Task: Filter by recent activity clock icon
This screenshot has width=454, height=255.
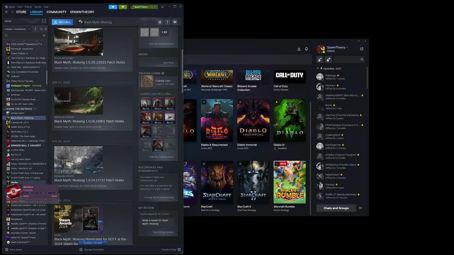Action: tap(41, 29)
